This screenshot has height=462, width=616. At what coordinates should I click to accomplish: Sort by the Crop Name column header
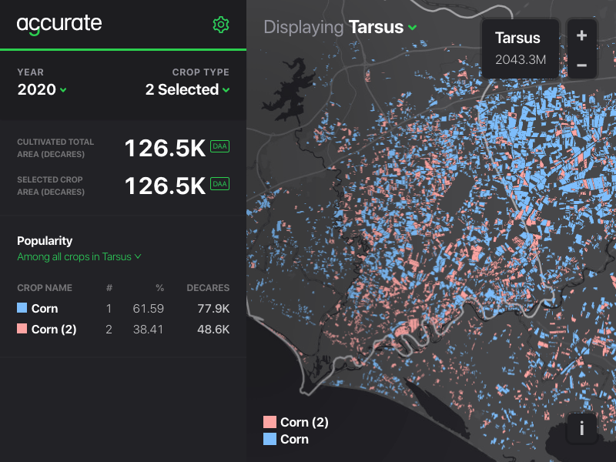[x=45, y=288]
